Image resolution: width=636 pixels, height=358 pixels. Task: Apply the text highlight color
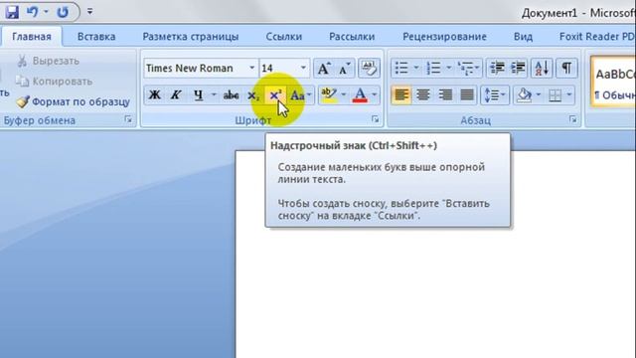point(329,95)
